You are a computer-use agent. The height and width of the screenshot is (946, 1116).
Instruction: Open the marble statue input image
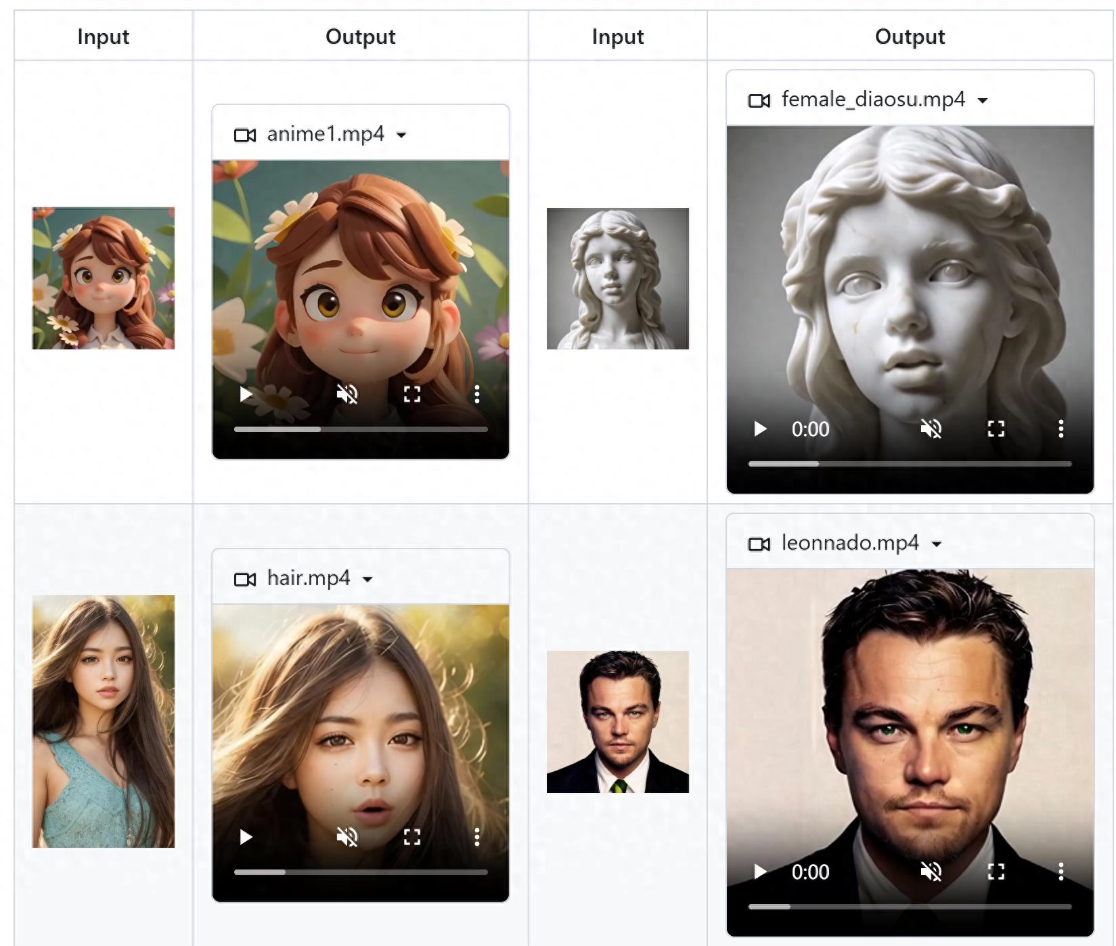tap(618, 278)
